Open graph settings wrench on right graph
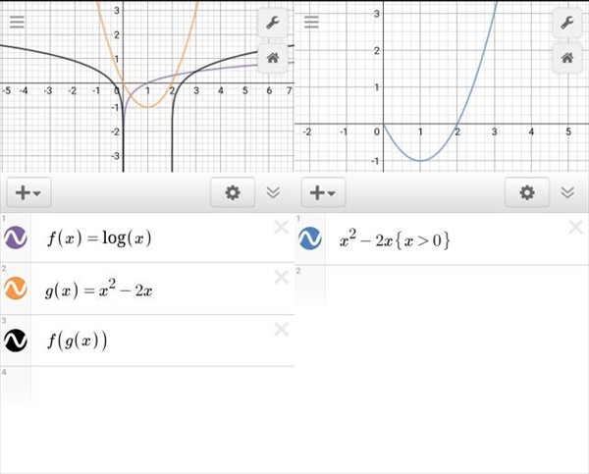Viewport: 589px width, 474px height. [x=566, y=22]
